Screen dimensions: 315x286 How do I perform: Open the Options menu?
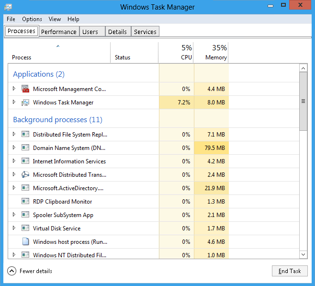[32, 19]
